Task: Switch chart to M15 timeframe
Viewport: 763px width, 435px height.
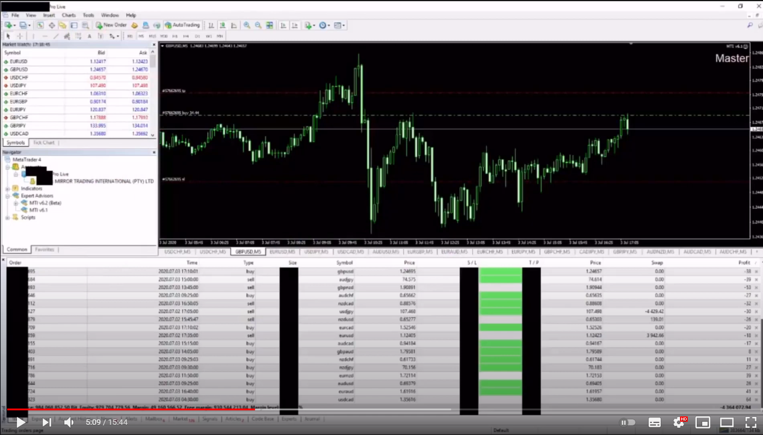Action: (x=153, y=36)
